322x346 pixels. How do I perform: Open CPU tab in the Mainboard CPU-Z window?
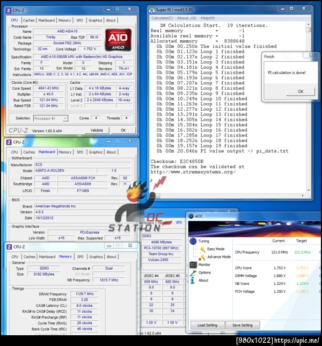tap(14, 152)
